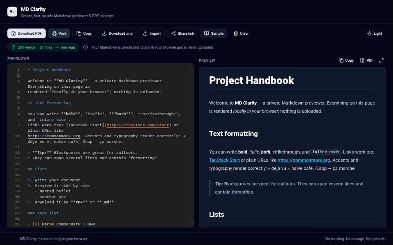393x245 pixels.
Task: Copy the preview using preview Copy button
Action: point(346,60)
